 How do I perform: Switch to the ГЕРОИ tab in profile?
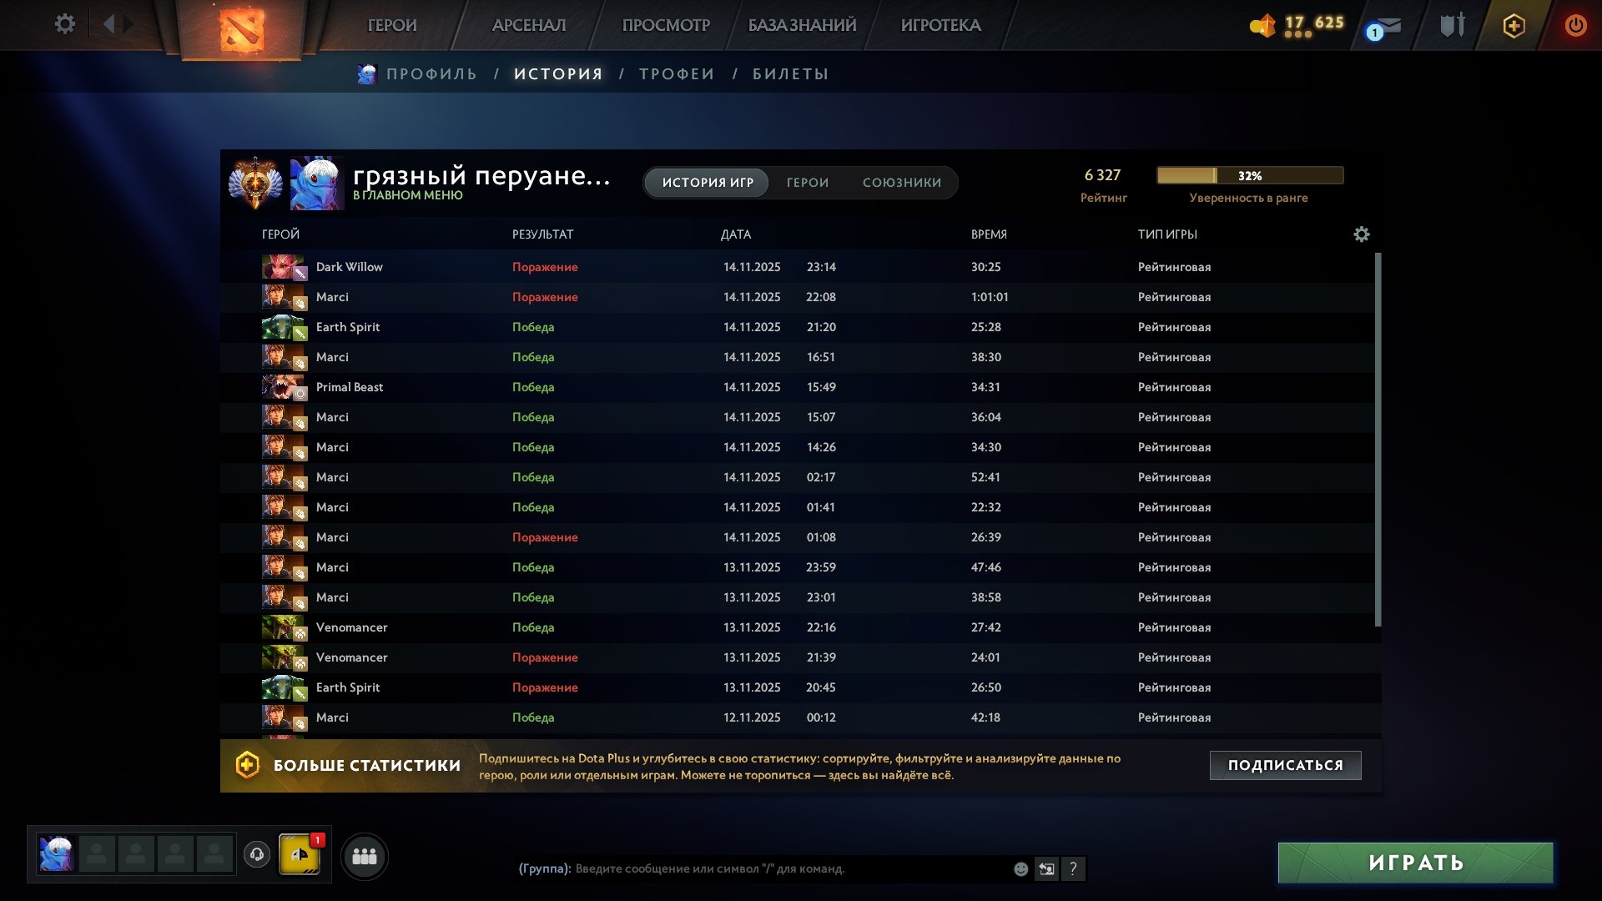coord(806,182)
